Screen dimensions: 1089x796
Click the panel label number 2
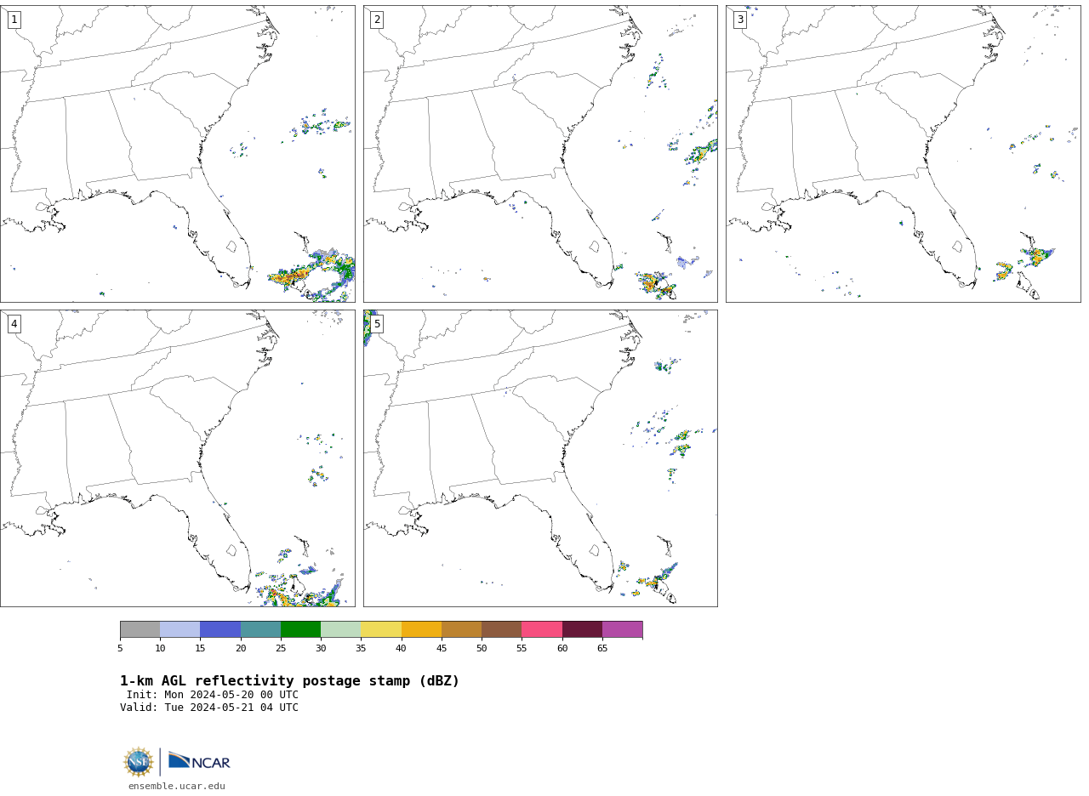pos(377,20)
